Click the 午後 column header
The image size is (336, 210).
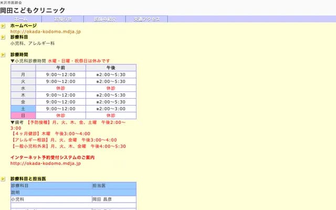[x=111, y=68]
